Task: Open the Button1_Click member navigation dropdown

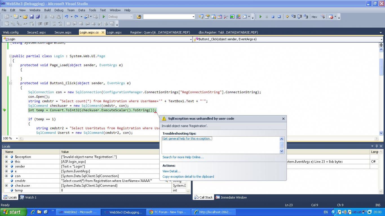Action: point(381,39)
